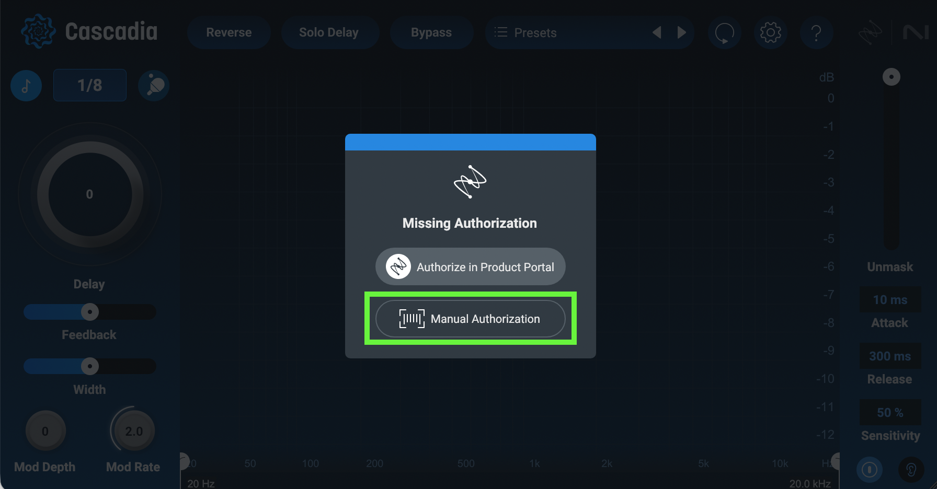Click the circular loop arrow icon in top bar
This screenshot has width=937, height=489.
click(725, 32)
